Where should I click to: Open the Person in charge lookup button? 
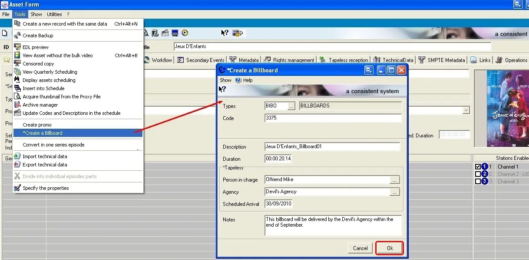394,180
